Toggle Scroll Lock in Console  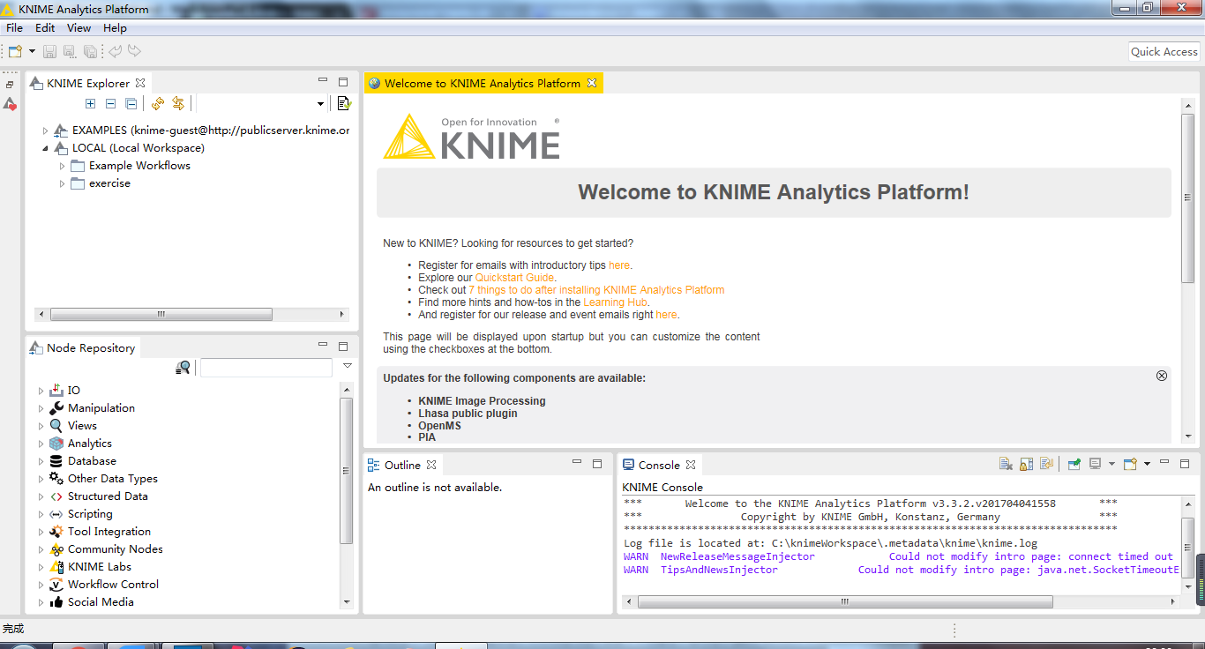coord(1026,464)
